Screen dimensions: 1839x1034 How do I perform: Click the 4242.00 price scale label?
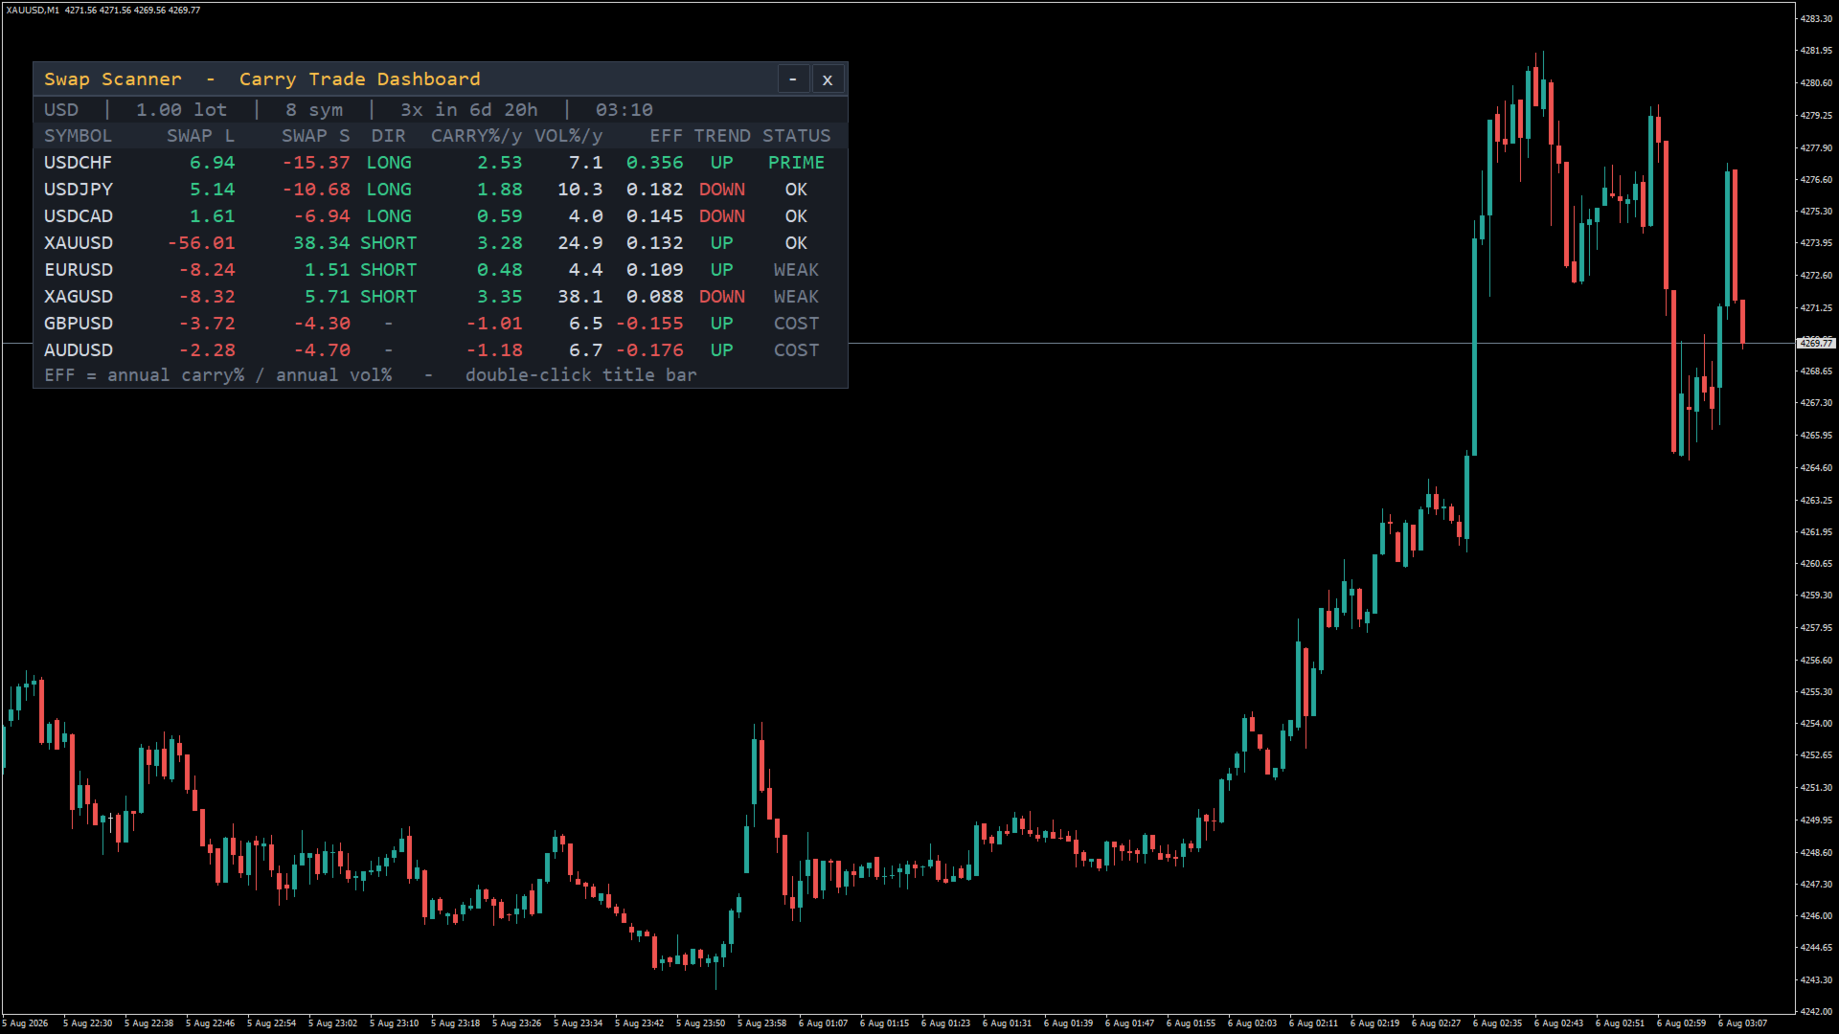click(1816, 1011)
